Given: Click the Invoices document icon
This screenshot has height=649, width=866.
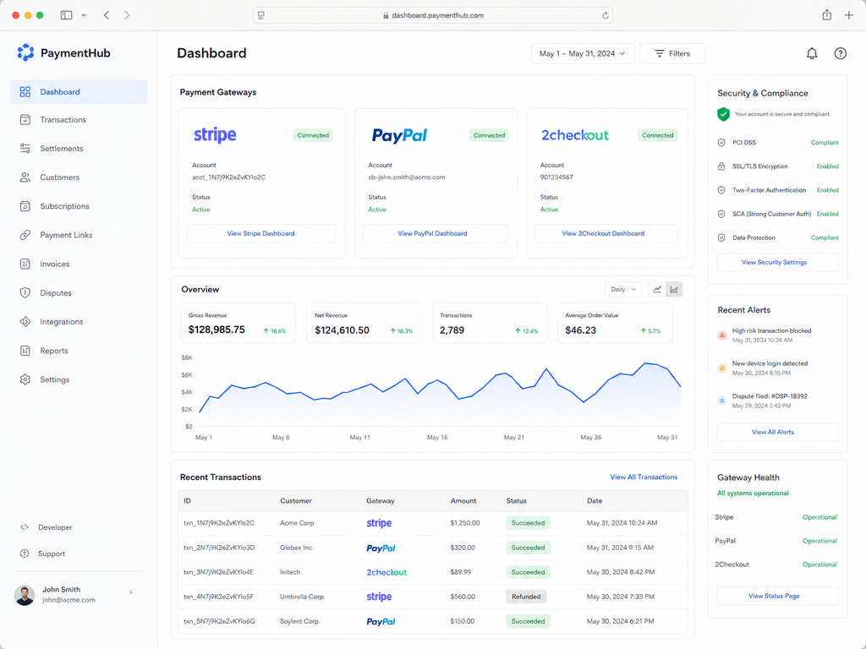Looking at the screenshot, I should [25, 264].
